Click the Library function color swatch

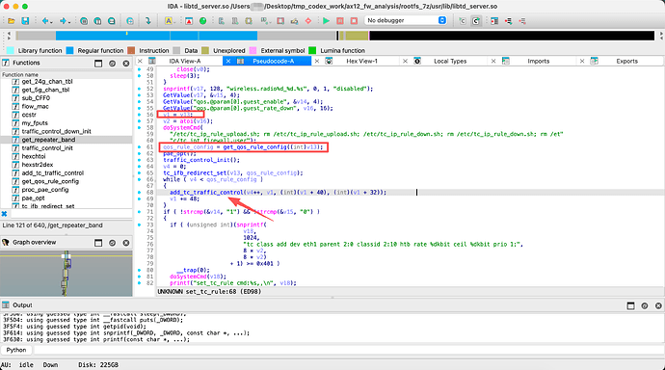[11, 50]
